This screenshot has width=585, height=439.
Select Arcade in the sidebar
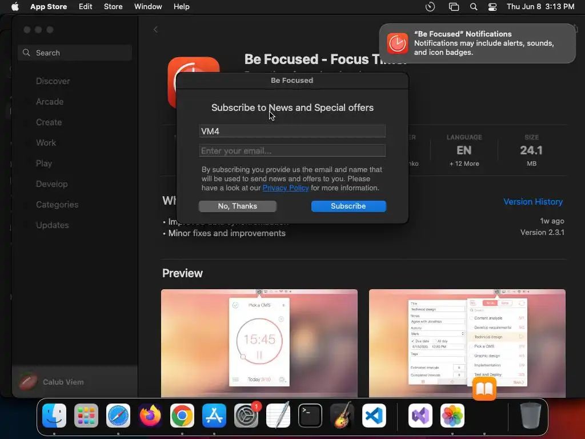[50, 102]
